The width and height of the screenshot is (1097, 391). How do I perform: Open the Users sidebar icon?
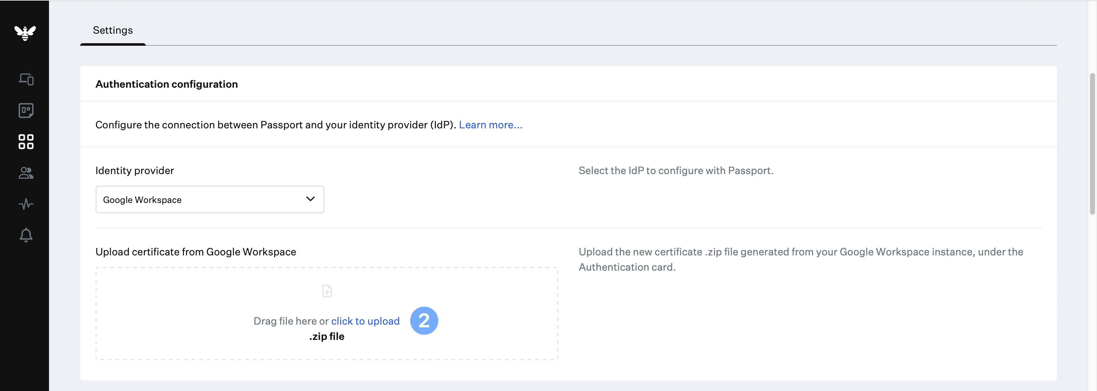point(26,173)
